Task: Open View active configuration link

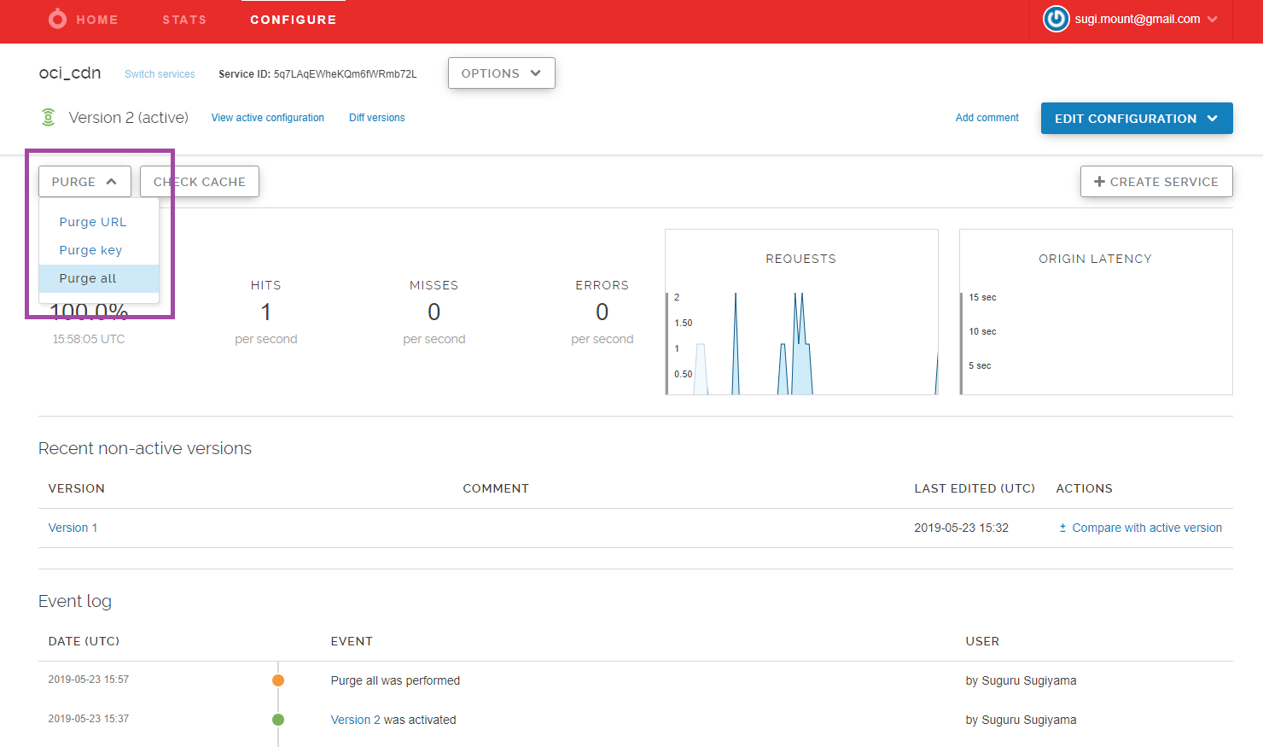Action: click(268, 118)
